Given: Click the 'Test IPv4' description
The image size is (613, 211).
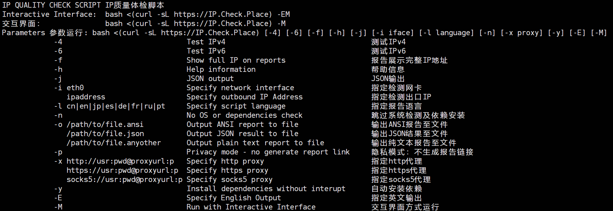Looking at the screenshot, I should tap(206, 42).
